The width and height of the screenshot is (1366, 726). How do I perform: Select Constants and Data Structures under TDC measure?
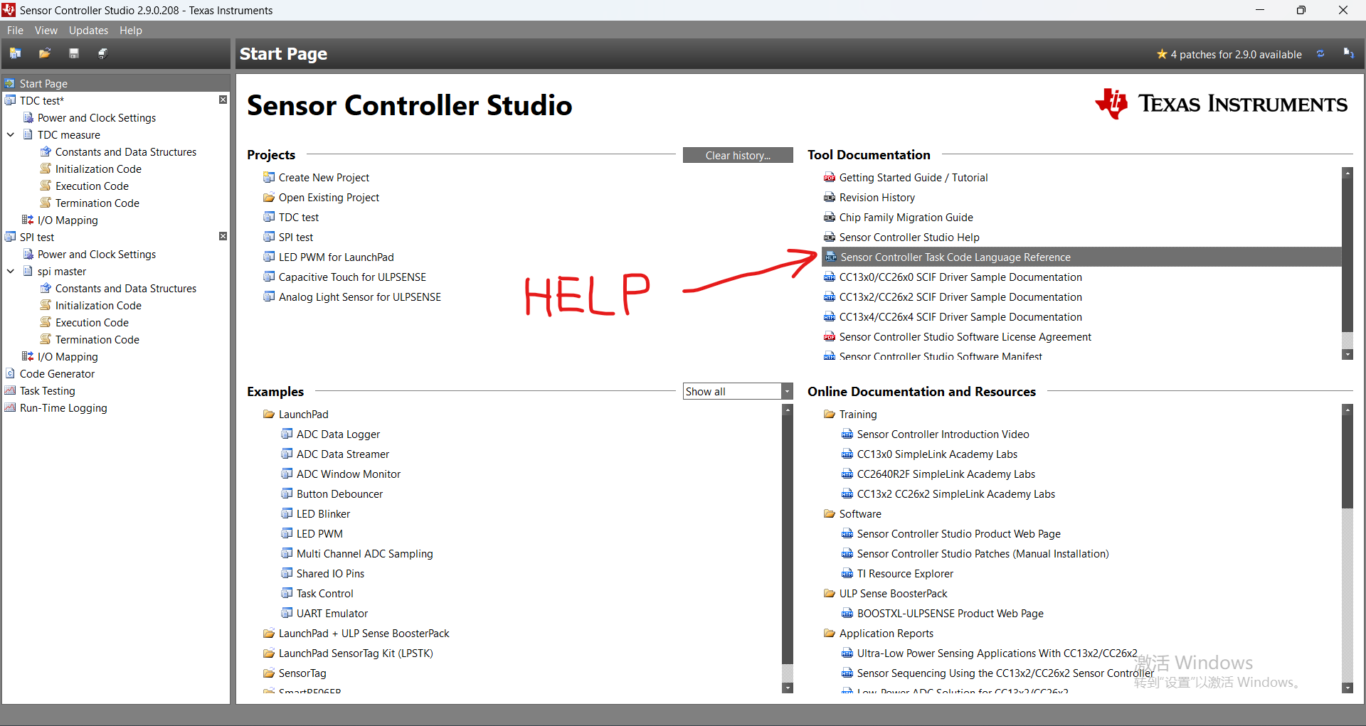click(x=126, y=151)
